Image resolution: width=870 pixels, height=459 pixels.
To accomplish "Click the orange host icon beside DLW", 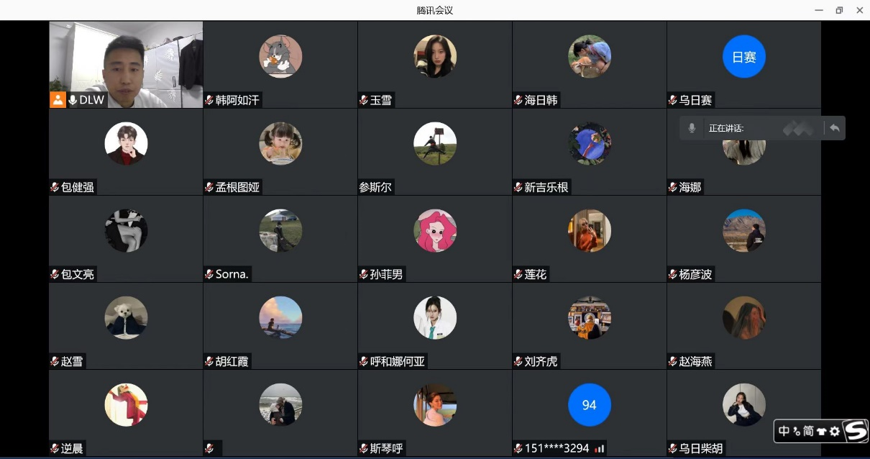I will coord(58,100).
